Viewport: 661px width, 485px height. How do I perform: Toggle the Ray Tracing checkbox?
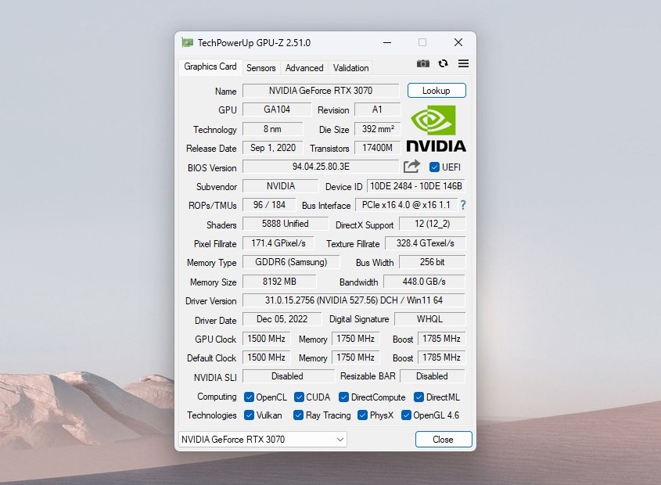pyautogui.click(x=299, y=415)
